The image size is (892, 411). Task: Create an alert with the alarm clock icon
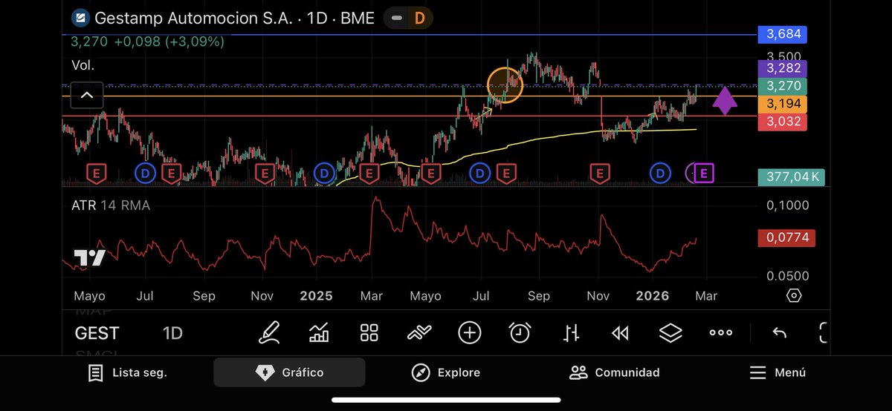click(x=520, y=333)
